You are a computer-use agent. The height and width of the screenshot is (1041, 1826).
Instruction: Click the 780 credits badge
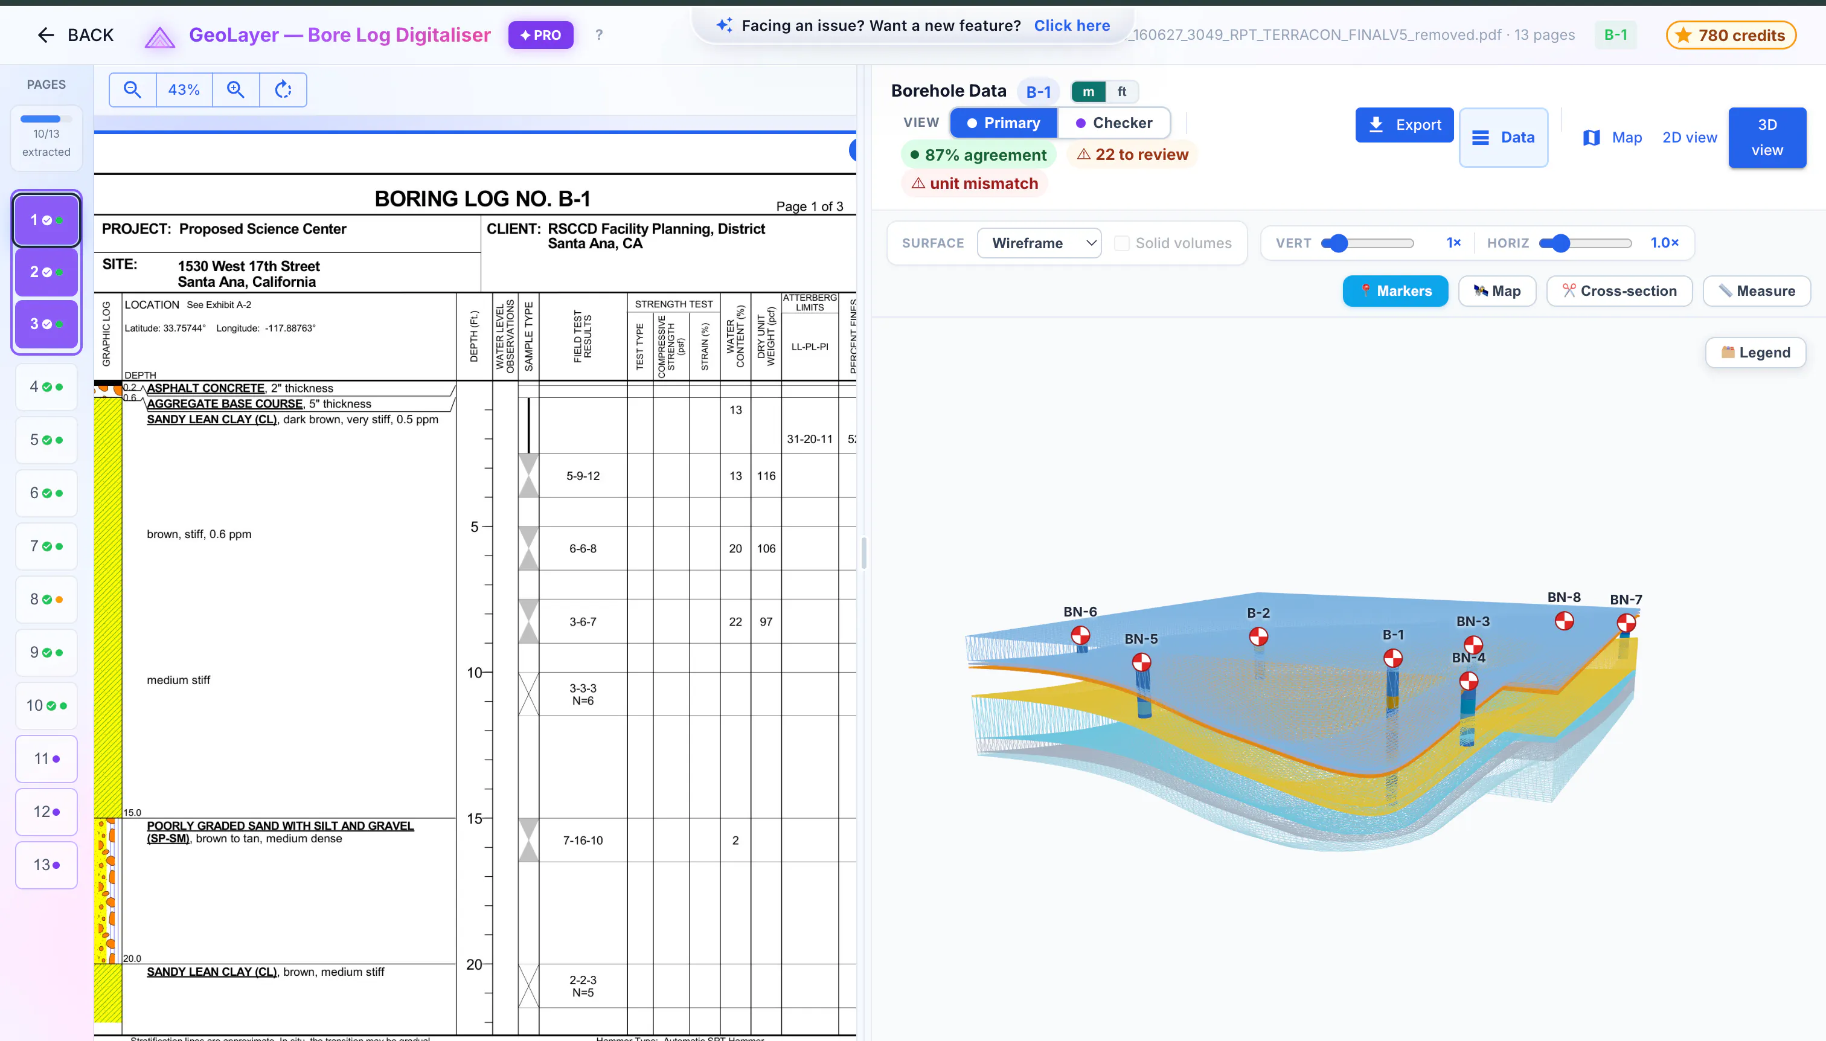tap(1731, 35)
